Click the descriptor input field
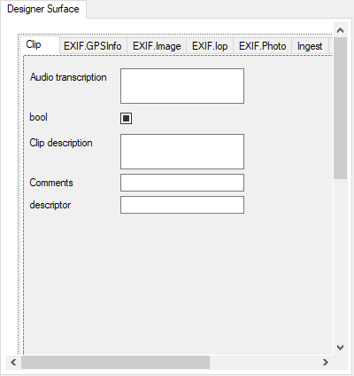354x376 pixels. (182, 205)
